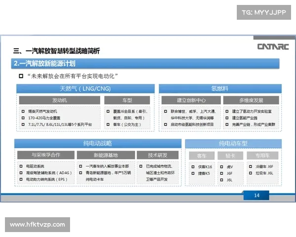
Task: Select the '纯电动车型' section header
Action: pyautogui.click(x=233, y=144)
